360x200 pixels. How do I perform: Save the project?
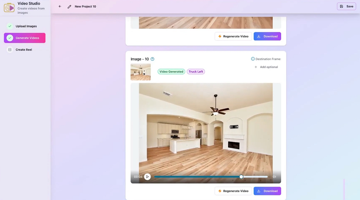pyautogui.click(x=346, y=6)
